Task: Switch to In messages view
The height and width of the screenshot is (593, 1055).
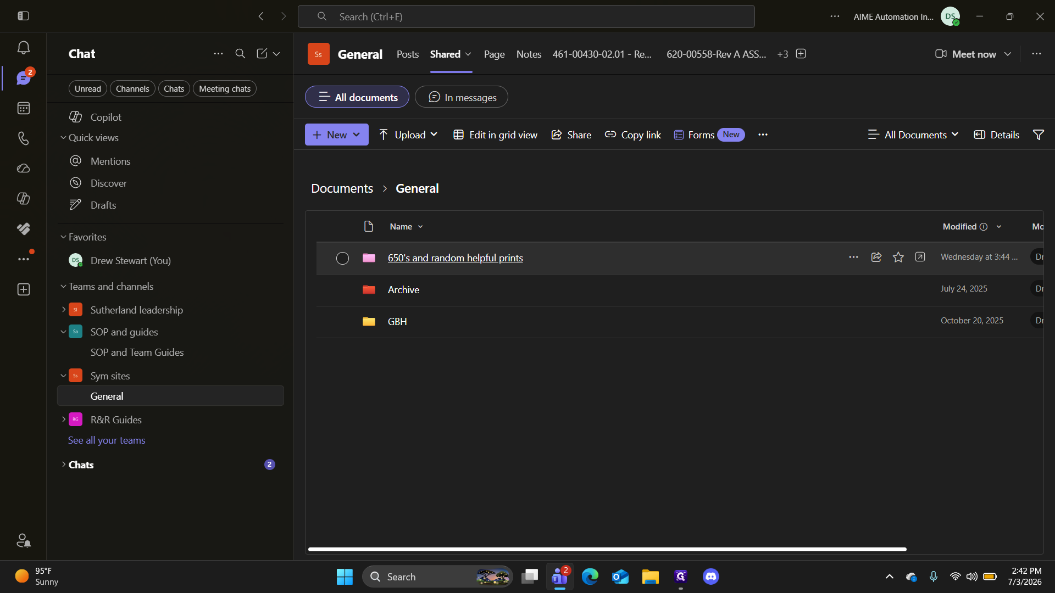Action: click(462, 97)
